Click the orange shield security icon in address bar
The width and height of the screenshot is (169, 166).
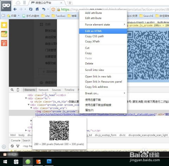point(53,9)
